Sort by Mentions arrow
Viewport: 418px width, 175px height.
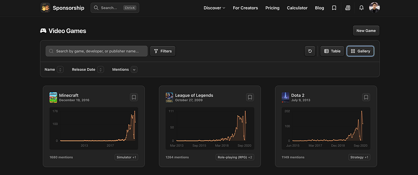[134, 69]
